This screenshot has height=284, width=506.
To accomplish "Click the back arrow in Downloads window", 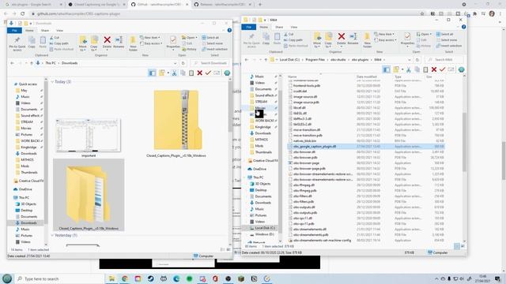I will 13,63.
